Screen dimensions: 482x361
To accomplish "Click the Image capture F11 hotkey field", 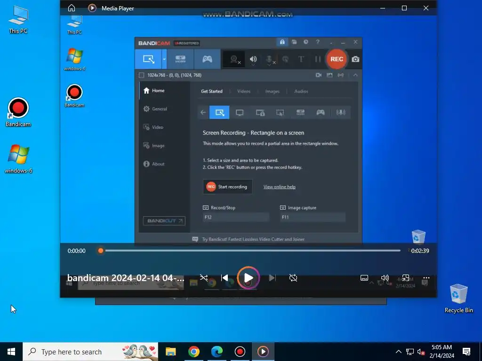I will tap(313, 217).
